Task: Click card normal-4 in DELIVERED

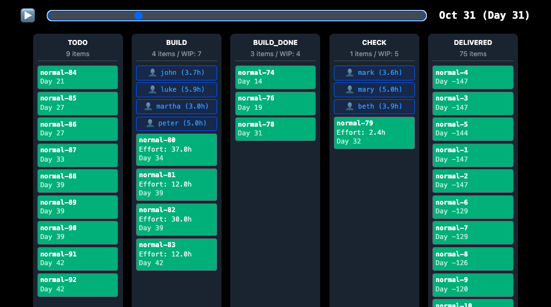Action: click(472, 77)
